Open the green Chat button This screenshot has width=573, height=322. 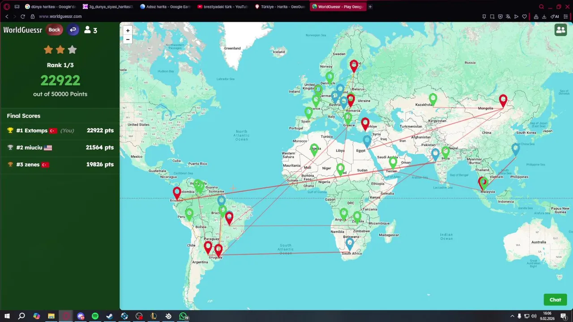(555, 300)
